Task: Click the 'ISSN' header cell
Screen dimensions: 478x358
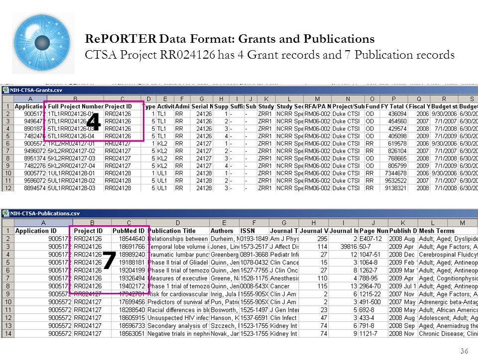Action: [x=254, y=231]
